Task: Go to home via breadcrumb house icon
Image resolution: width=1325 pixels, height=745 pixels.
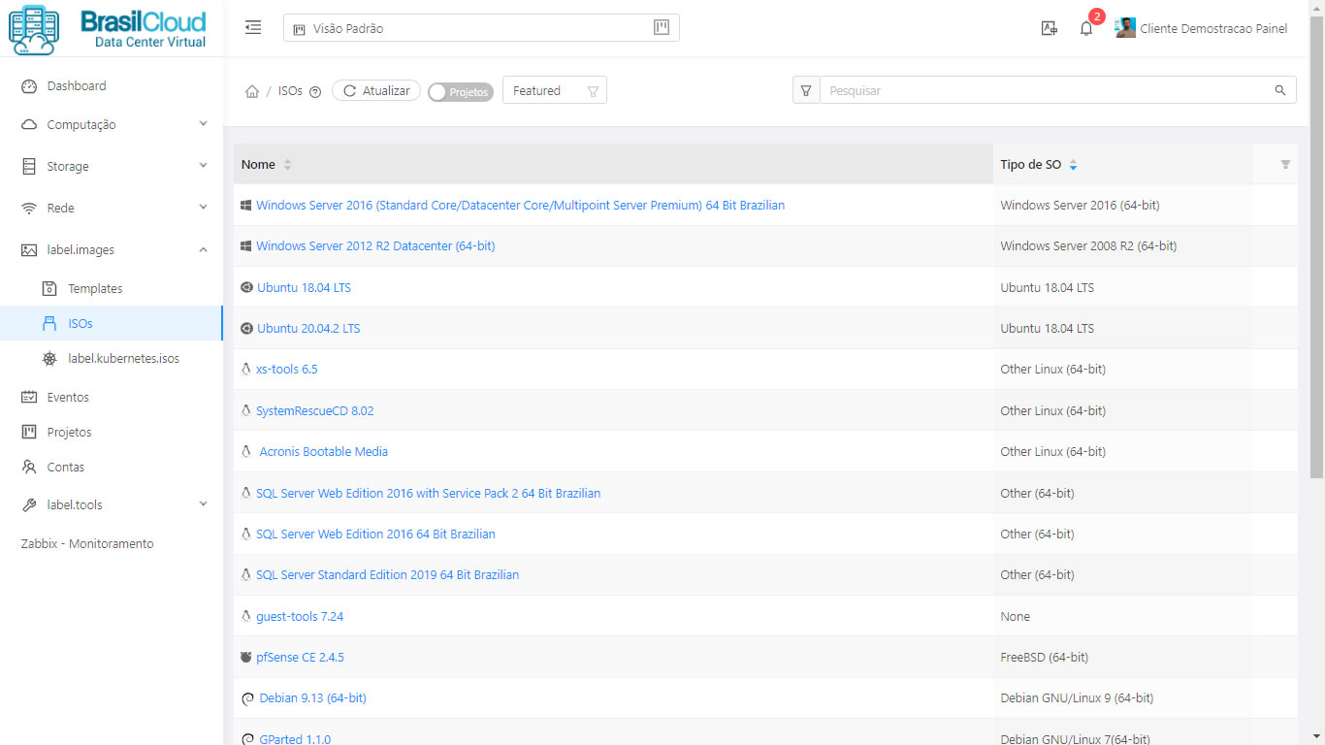Action: point(252,91)
